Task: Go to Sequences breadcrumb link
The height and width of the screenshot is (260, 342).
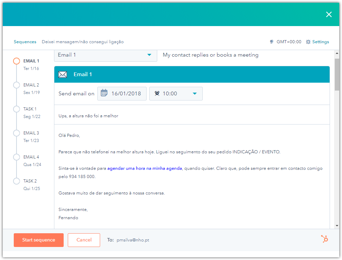Action: click(x=25, y=42)
